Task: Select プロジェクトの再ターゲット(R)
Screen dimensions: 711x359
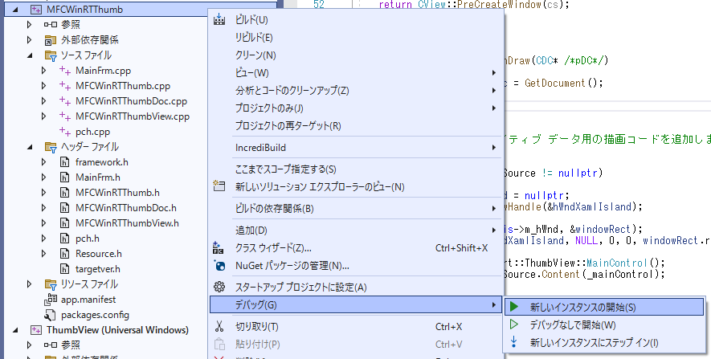Action: (x=357, y=126)
